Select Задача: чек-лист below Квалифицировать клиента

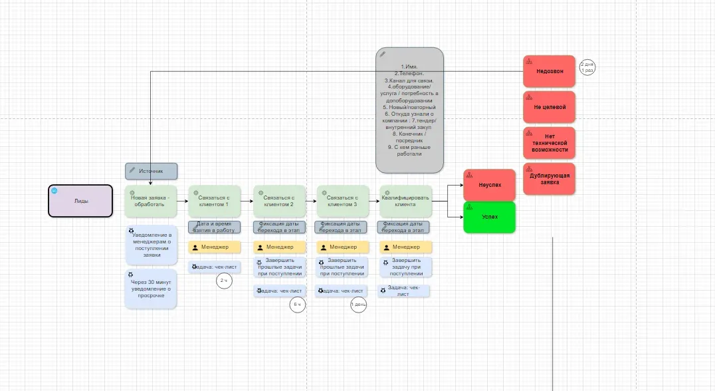(x=403, y=291)
